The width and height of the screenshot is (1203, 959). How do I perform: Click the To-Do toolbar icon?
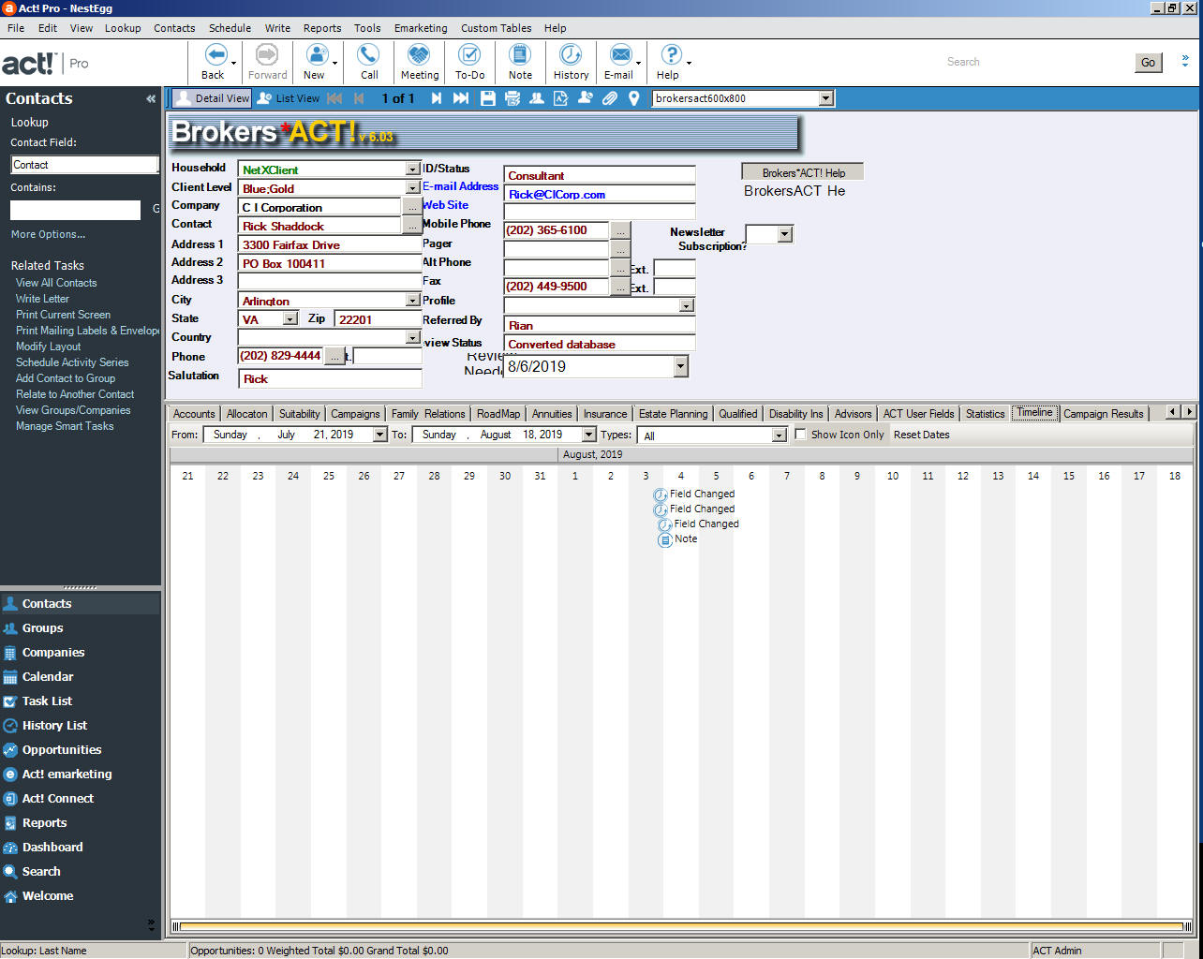tap(469, 54)
